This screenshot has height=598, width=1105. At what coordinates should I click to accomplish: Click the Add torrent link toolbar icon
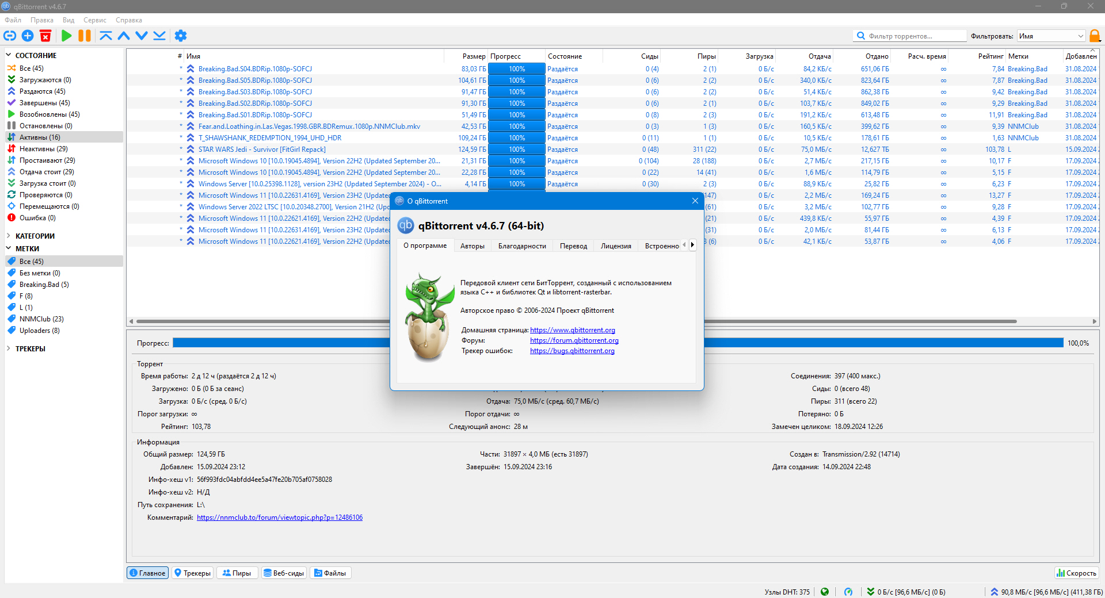pyautogui.click(x=10, y=36)
